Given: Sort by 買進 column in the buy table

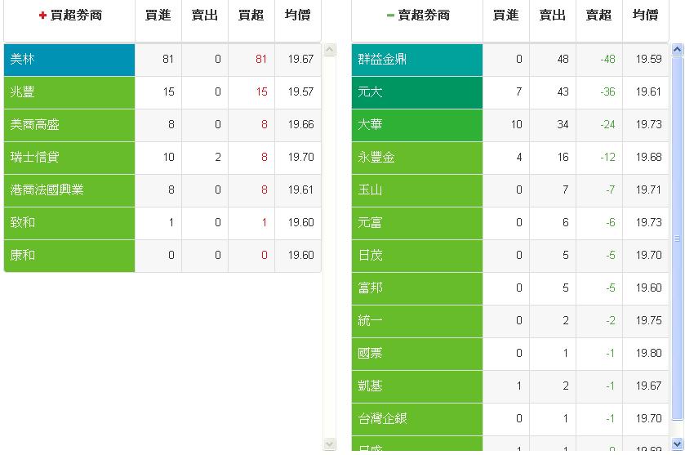Looking at the screenshot, I should 158,16.
